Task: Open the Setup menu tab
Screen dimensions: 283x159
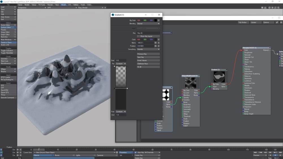Action: click(34, 5)
